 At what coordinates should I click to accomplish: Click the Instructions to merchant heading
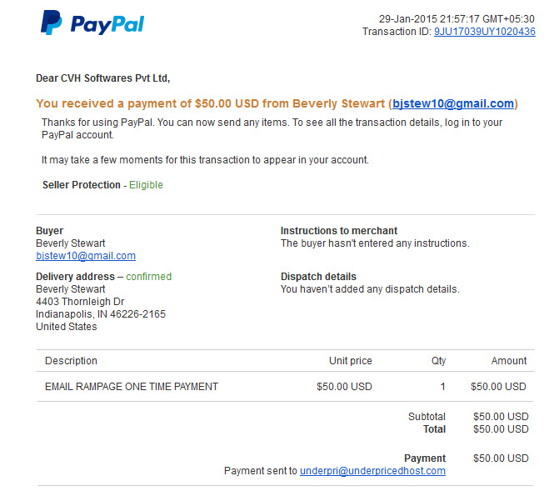[x=339, y=231]
